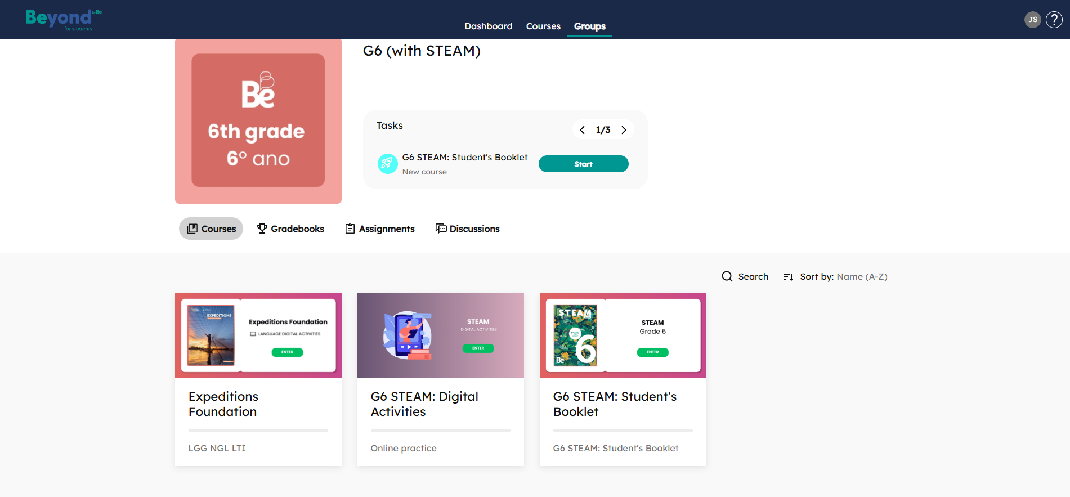Select the Groups navigation tab
The height and width of the screenshot is (497, 1070).
(x=589, y=26)
